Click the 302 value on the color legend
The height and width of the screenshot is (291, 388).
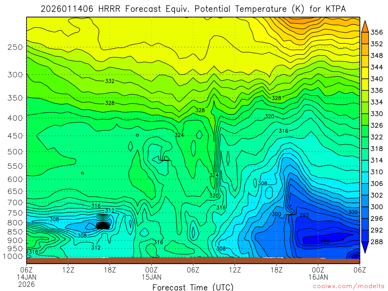pos(377,195)
